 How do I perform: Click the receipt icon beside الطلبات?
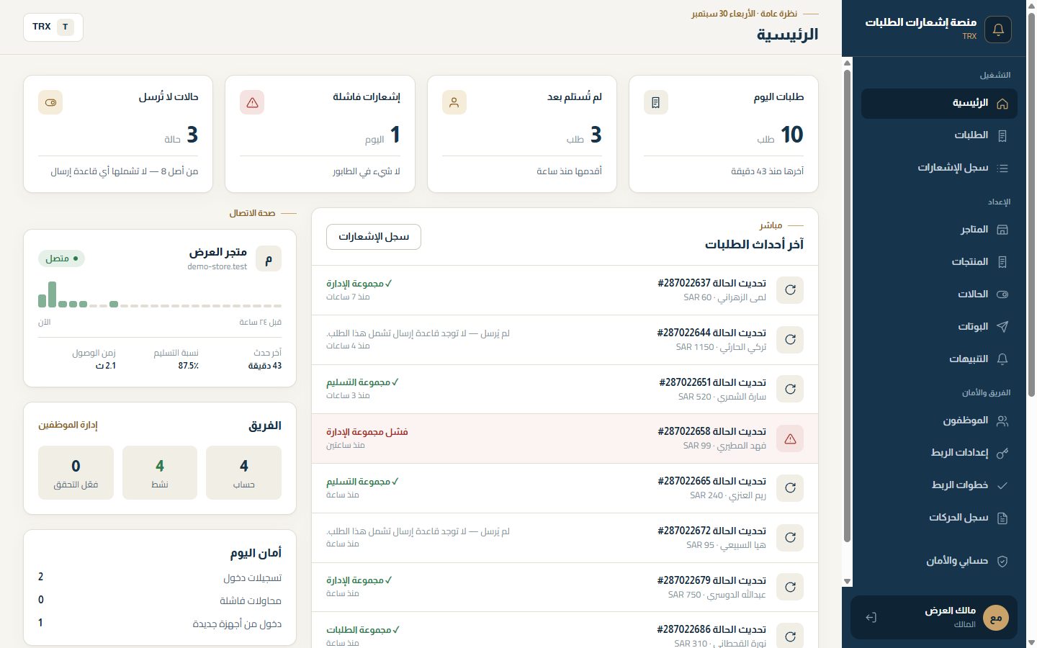[1002, 135]
